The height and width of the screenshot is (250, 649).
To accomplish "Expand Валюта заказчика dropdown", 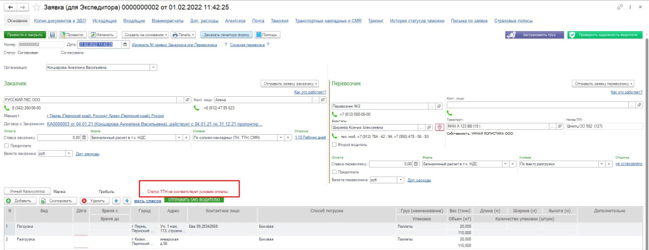I will pyautogui.click(x=68, y=154).
